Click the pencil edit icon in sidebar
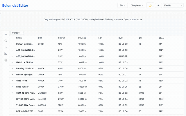186x116 pixels. [6, 34]
